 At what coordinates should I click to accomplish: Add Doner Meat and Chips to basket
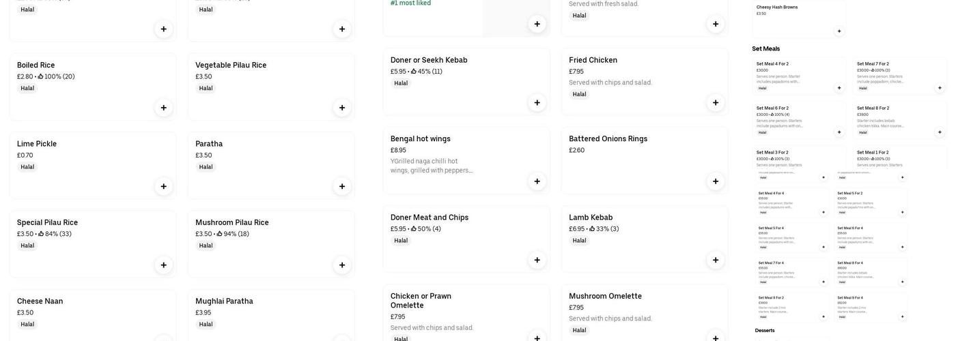[x=537, y=260]
